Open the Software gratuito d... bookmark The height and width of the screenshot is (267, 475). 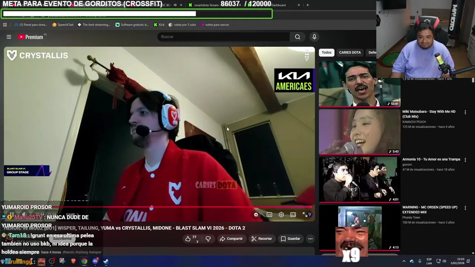click(x=132, y=25)
